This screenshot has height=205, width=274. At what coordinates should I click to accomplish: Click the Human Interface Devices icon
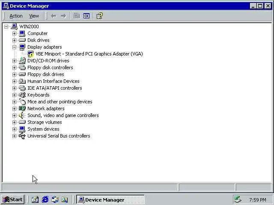pyautogui.click(x=22, y=81)
